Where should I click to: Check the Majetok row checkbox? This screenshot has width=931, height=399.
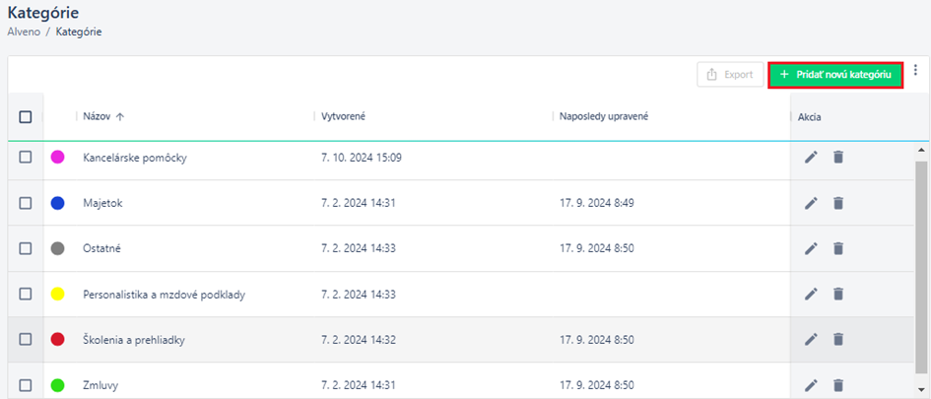(x=26, y=203)
